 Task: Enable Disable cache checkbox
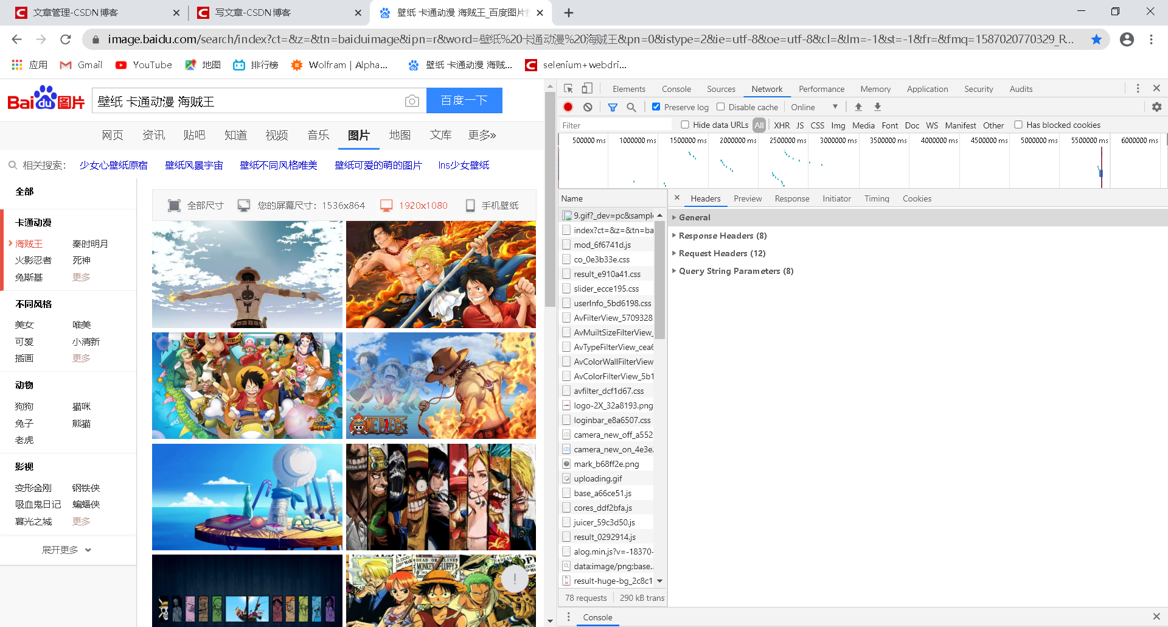click(720, 107)
